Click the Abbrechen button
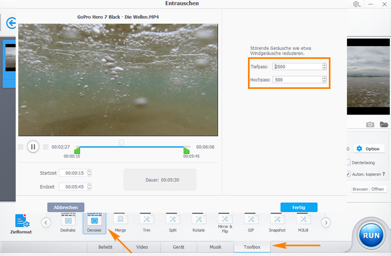 click(x=65, y=207)
